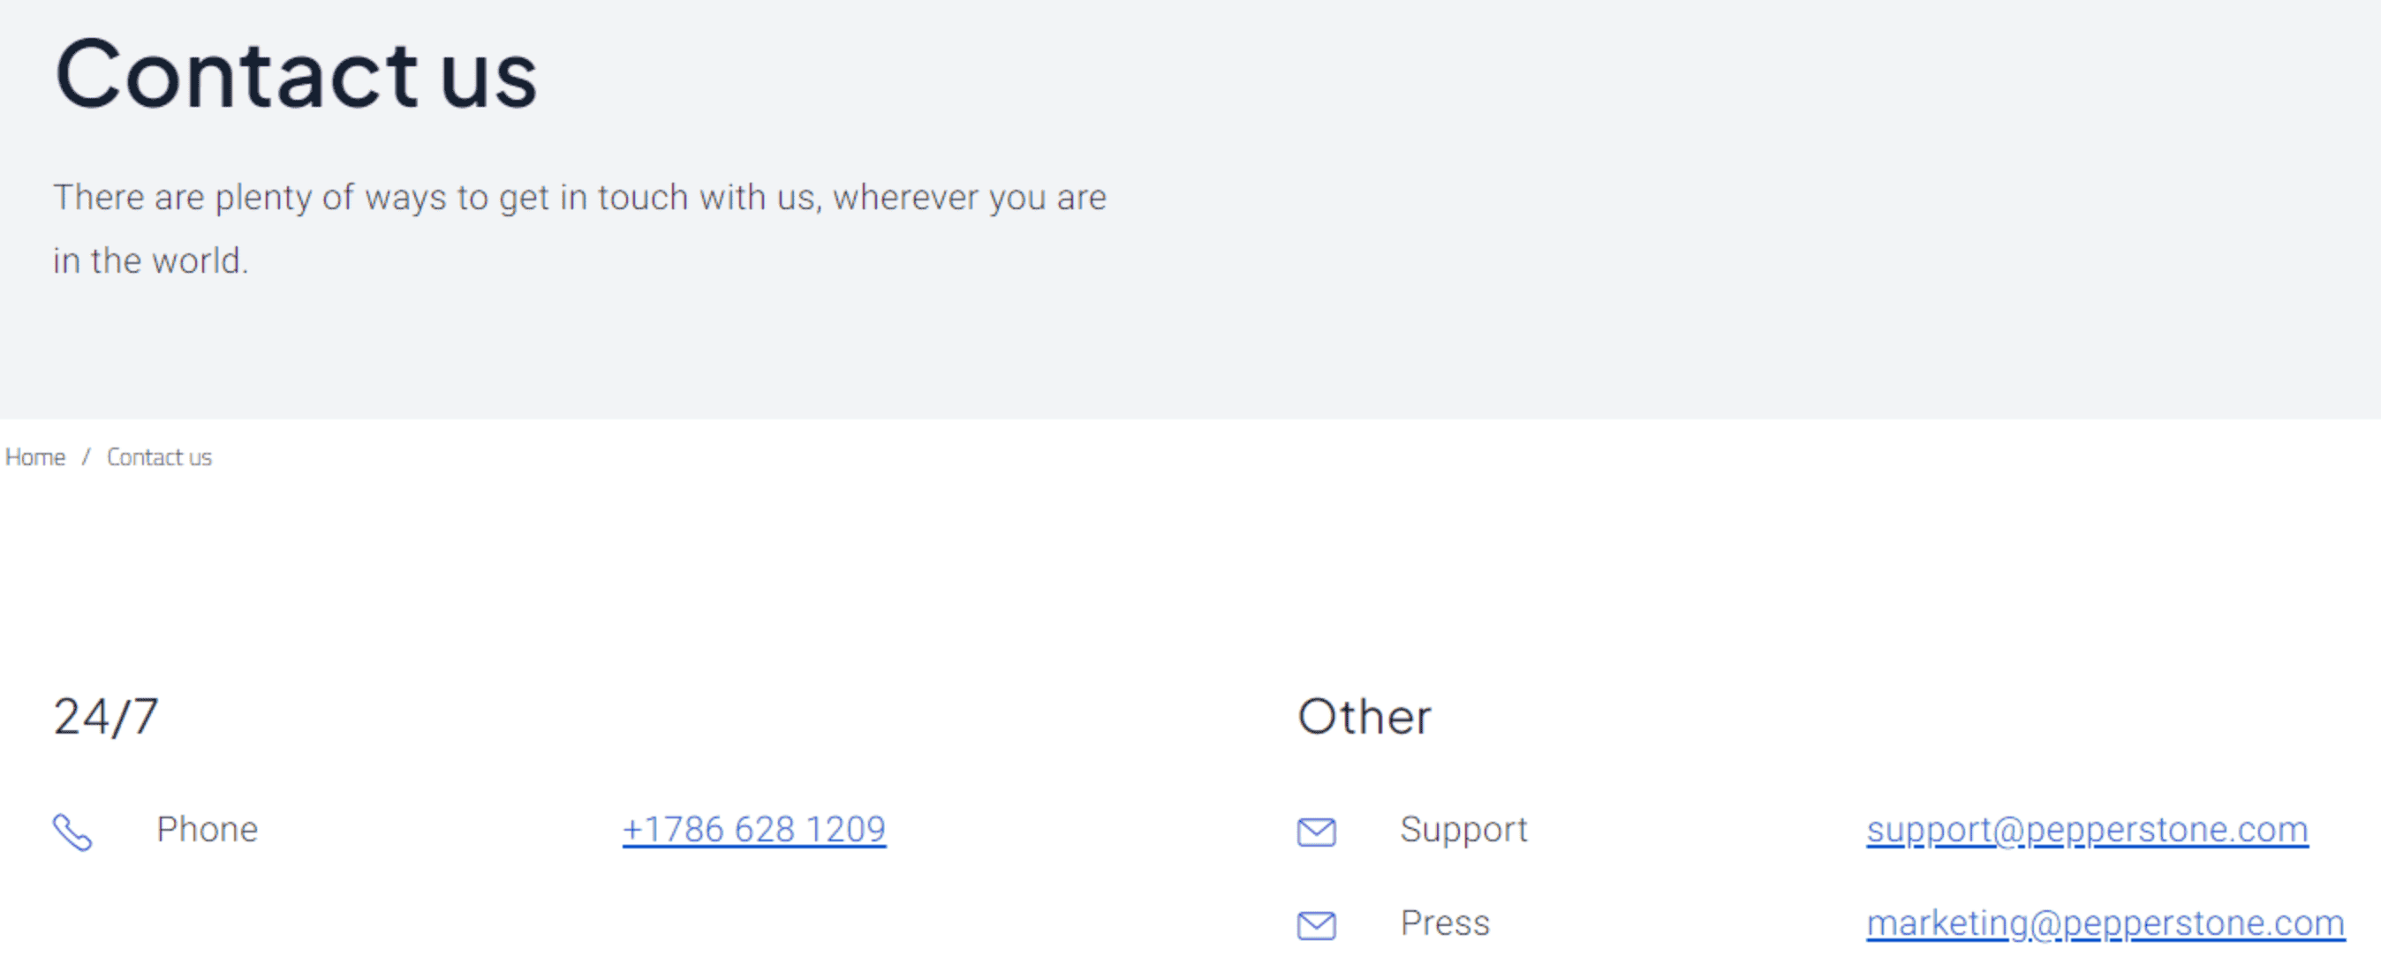Click the word us in the page title

(489, 78)
